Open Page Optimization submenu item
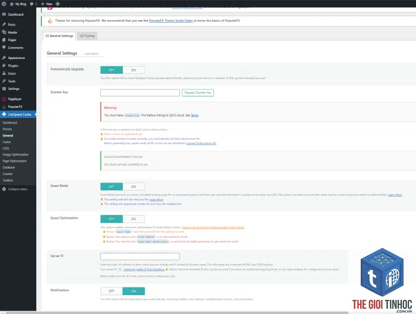 pyautogui.click(x=15, y=161)
